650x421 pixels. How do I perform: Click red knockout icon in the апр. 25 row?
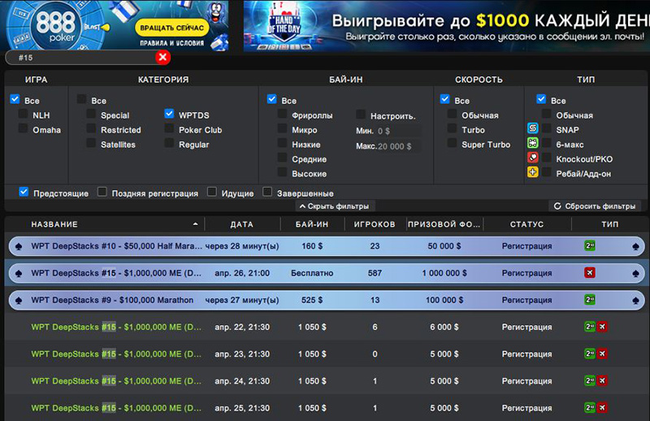pyautogui.click(x=602, y=408)
